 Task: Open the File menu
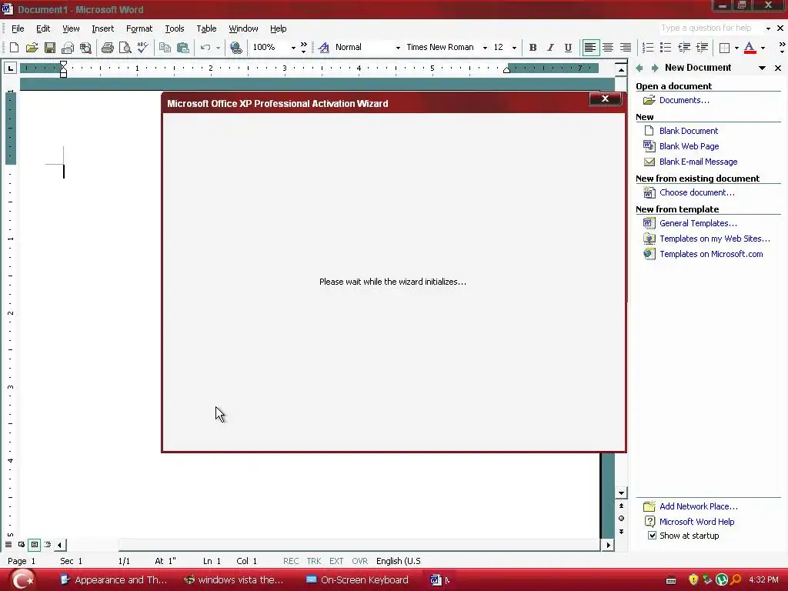tap(18, 28)
